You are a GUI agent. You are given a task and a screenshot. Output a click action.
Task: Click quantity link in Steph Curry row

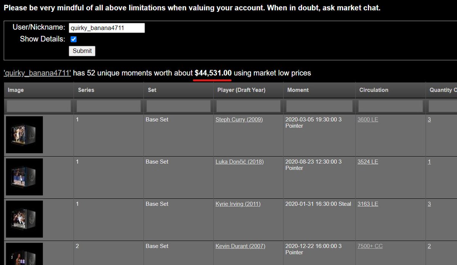pos(429,120)
